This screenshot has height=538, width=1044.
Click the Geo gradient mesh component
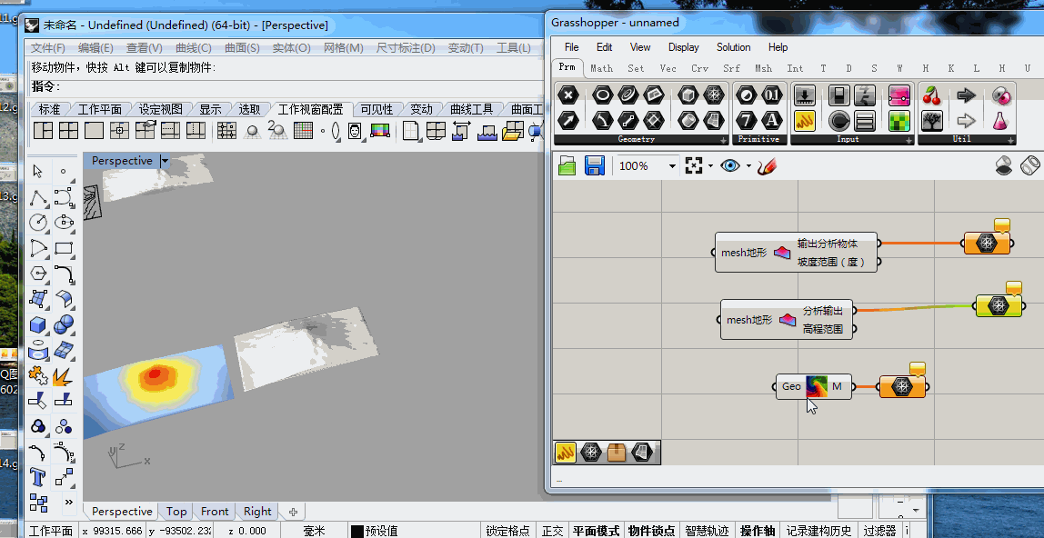[x=814, y=386]
